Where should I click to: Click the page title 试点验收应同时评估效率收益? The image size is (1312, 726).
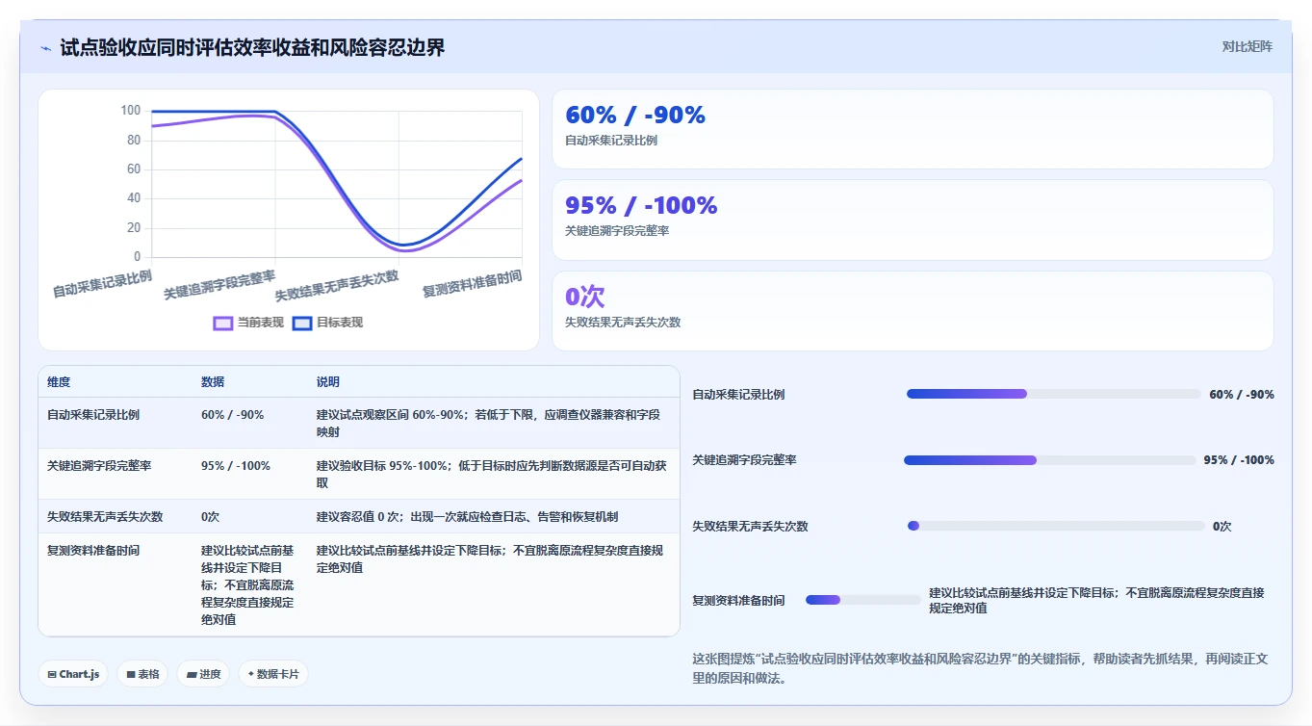click(253, 47)
